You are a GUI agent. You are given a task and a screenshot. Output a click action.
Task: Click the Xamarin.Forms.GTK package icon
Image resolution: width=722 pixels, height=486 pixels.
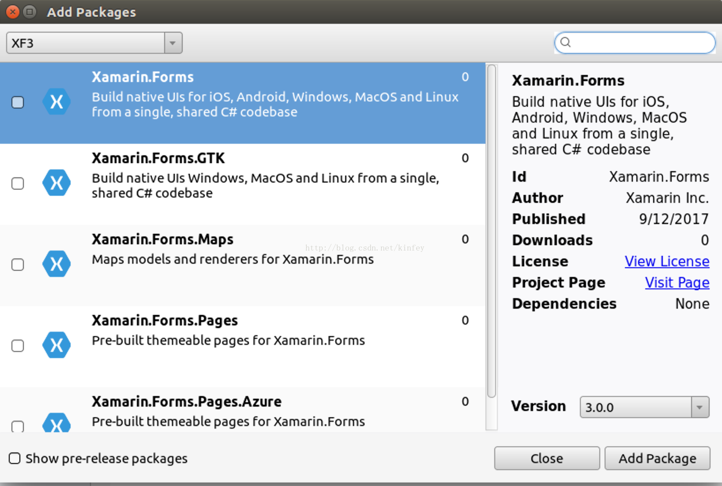tap(56, 183)
